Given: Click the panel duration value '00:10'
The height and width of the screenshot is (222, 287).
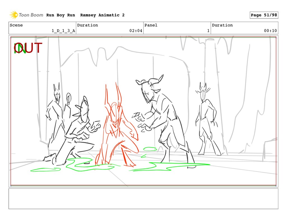Looking at the screenshot, I should point(270,31).
